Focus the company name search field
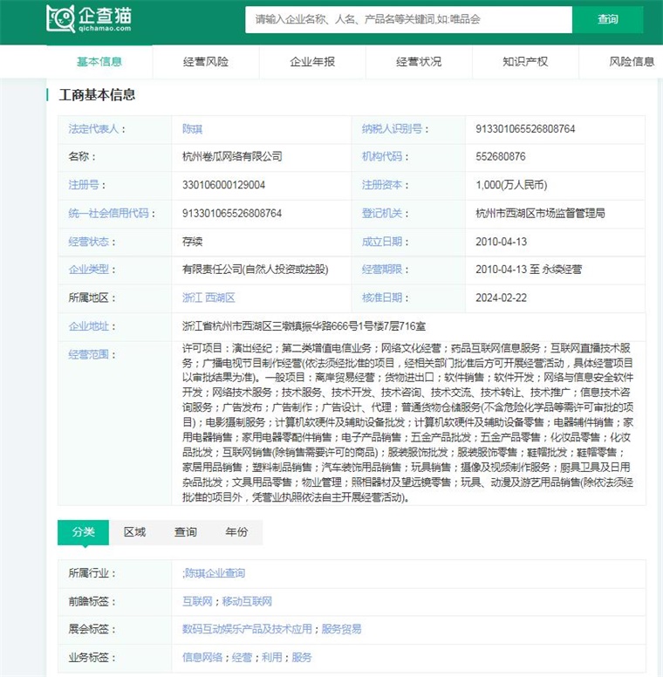This screenshot has width=663, height=677. tap(408, 19)
